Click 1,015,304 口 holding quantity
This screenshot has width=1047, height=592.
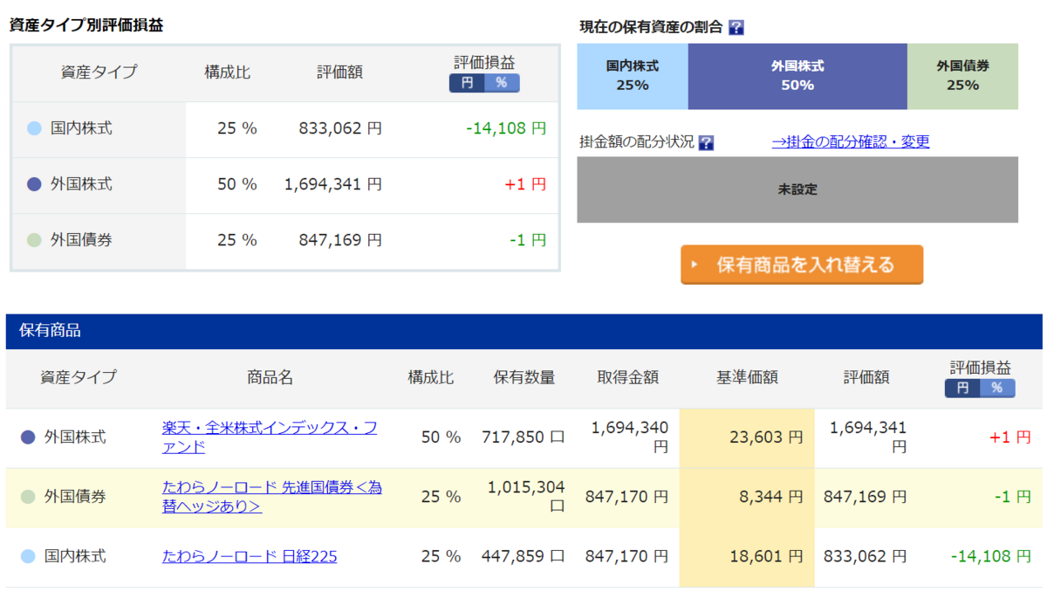point(526,496)
